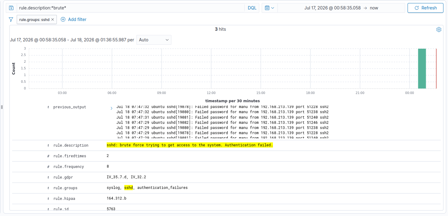Screen dimensions: 448x216
Task: Click the rule.frequency number type icon
Action: 48,167
